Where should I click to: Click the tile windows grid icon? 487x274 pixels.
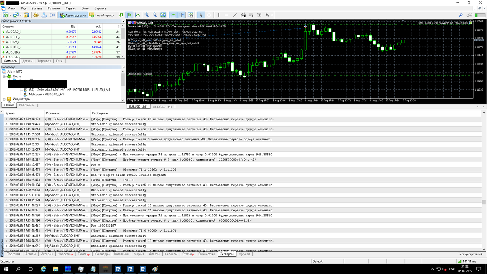tap(163, 15)
